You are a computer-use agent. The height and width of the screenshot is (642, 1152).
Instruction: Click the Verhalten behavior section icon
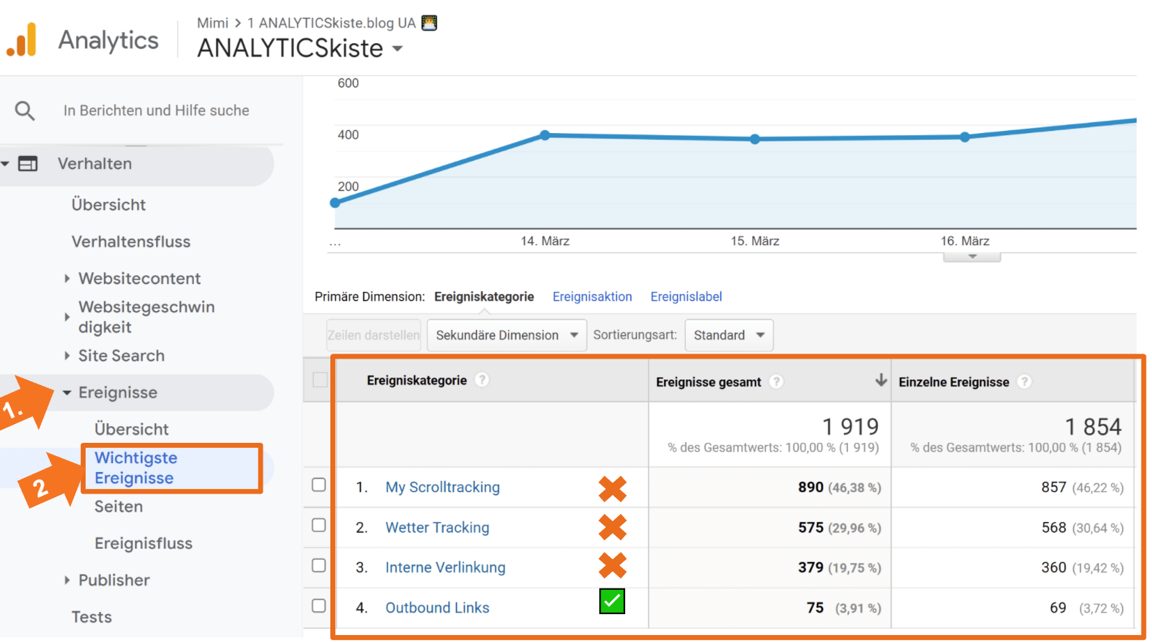click(x=28, y=164)
